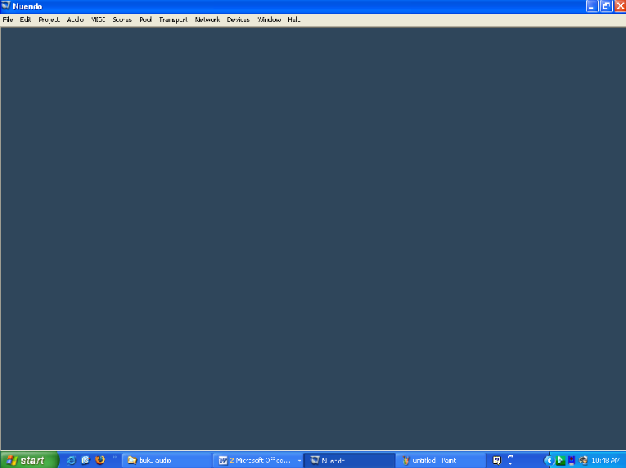Open the Network menu
Image resolution: width=626 pixels, height=468 pixels.
[207, 20]
